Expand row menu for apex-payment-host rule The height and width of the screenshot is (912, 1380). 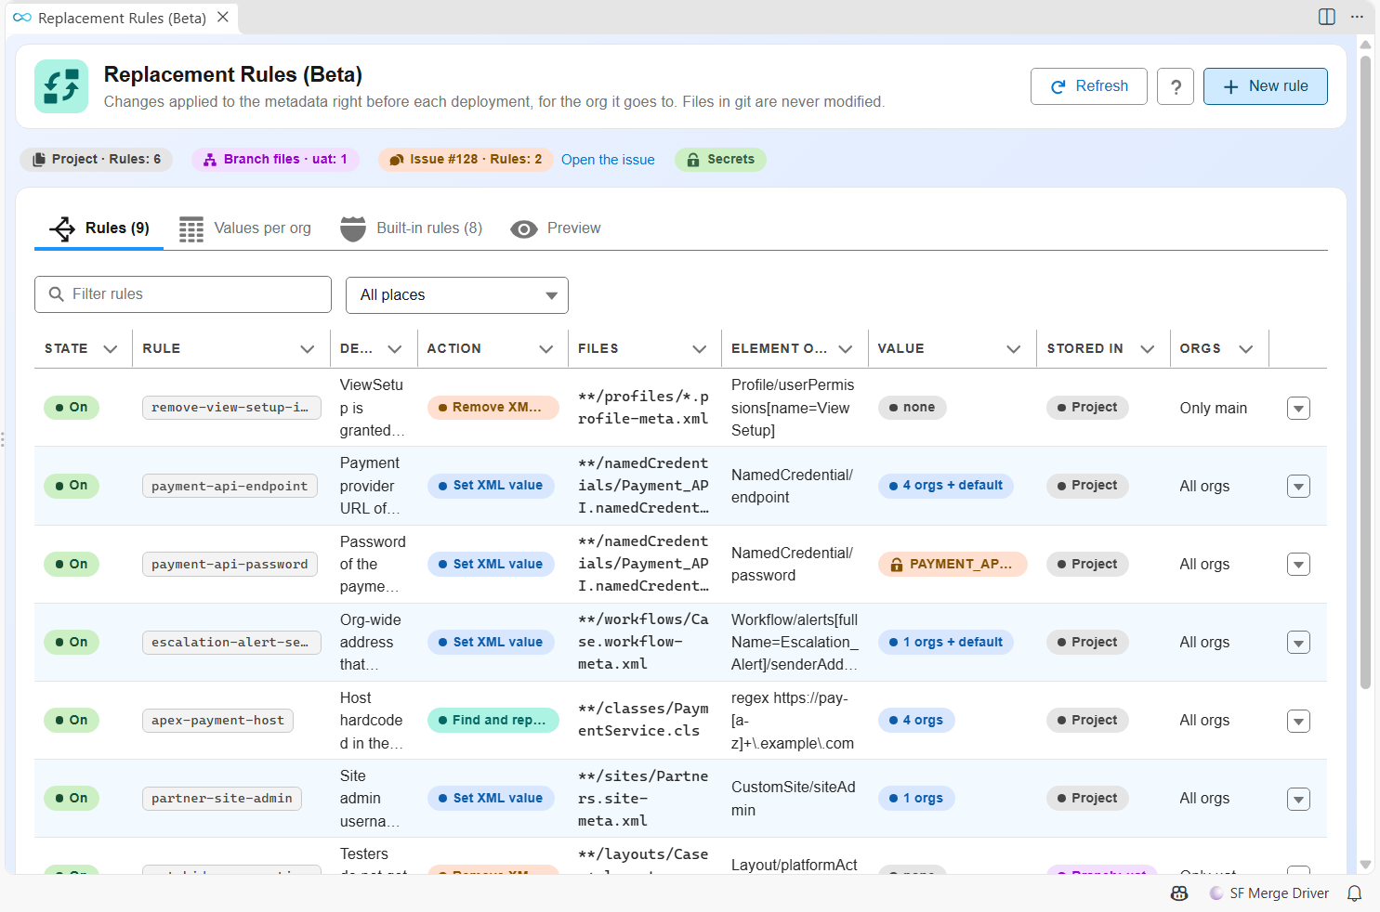tap(1299, 721)
